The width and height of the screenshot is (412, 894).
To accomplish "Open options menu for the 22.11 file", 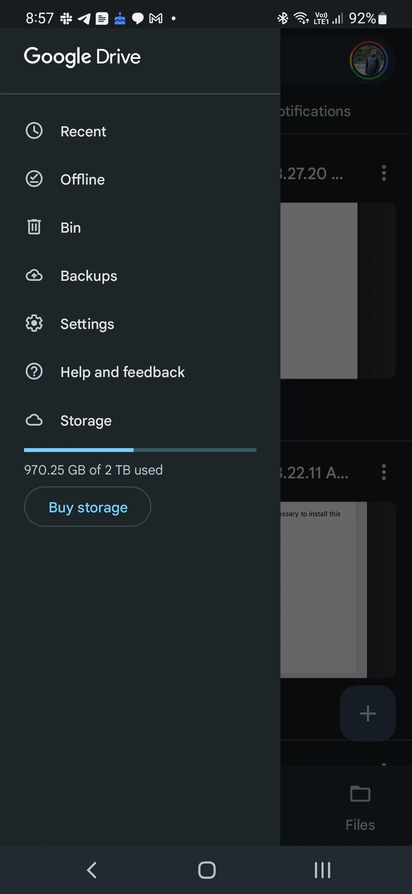I will click(x=384, y=472).
